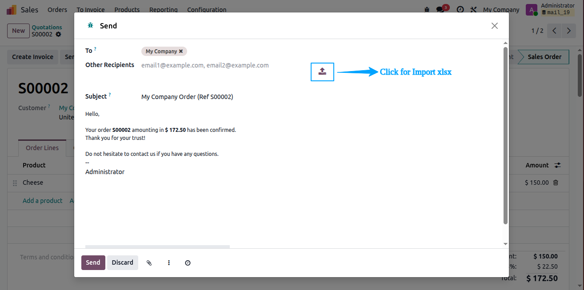The height and width of the screenshot is (290, 584).
Task: Open the S00002 gear actions menu
Action: pyautogui.click(x=58, y=34)
